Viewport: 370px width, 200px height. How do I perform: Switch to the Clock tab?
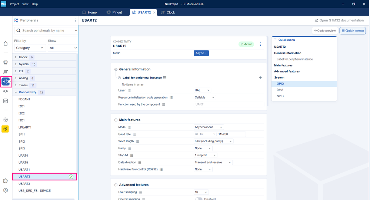point(168,12)
